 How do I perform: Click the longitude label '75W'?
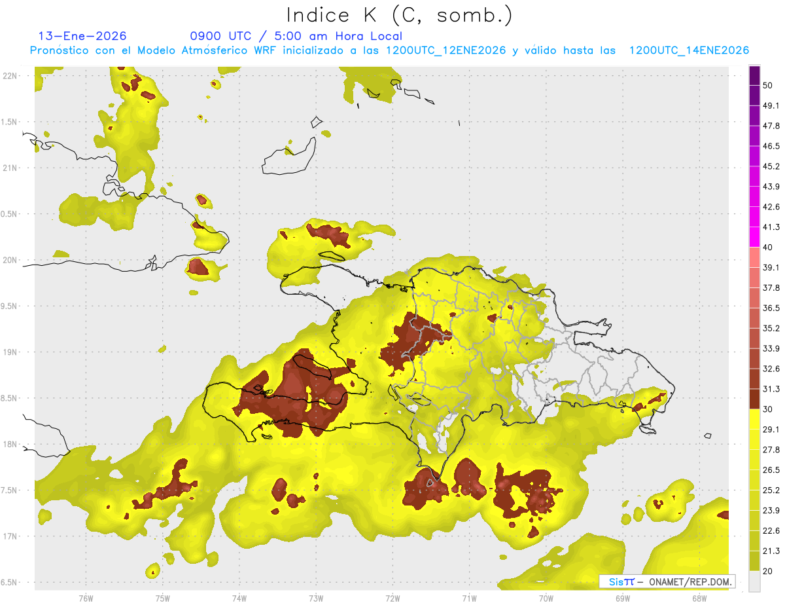[163, 598]
